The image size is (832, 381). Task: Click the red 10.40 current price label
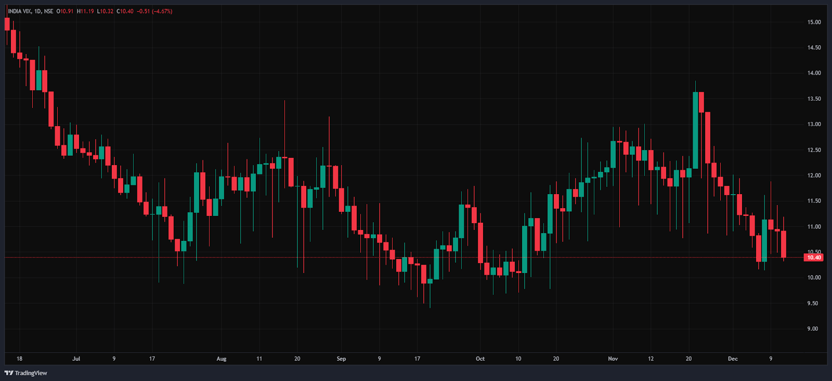click(814, 257)
